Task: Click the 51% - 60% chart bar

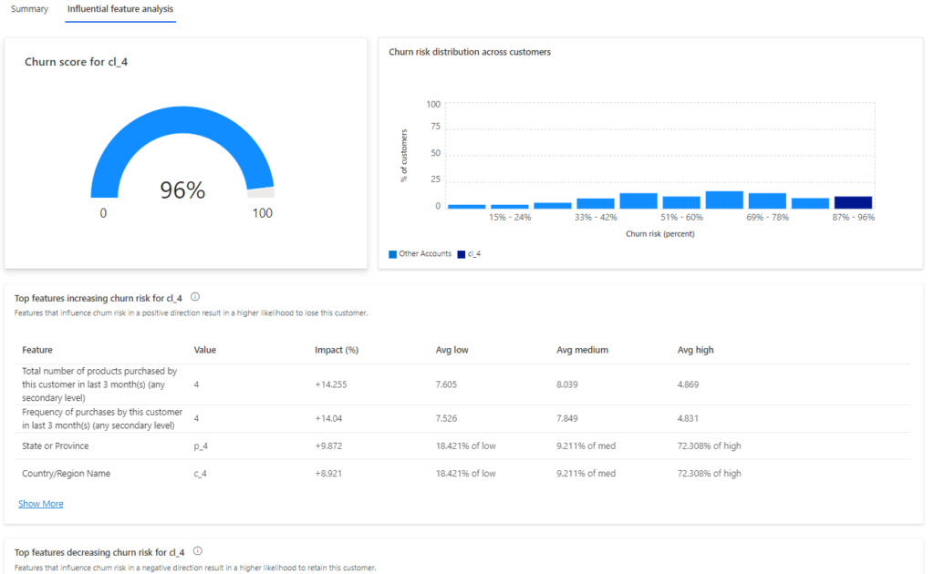Action: 680,202
